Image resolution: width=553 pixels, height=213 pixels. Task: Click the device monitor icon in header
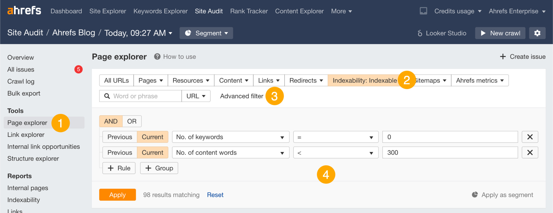[x=423, y=11]
